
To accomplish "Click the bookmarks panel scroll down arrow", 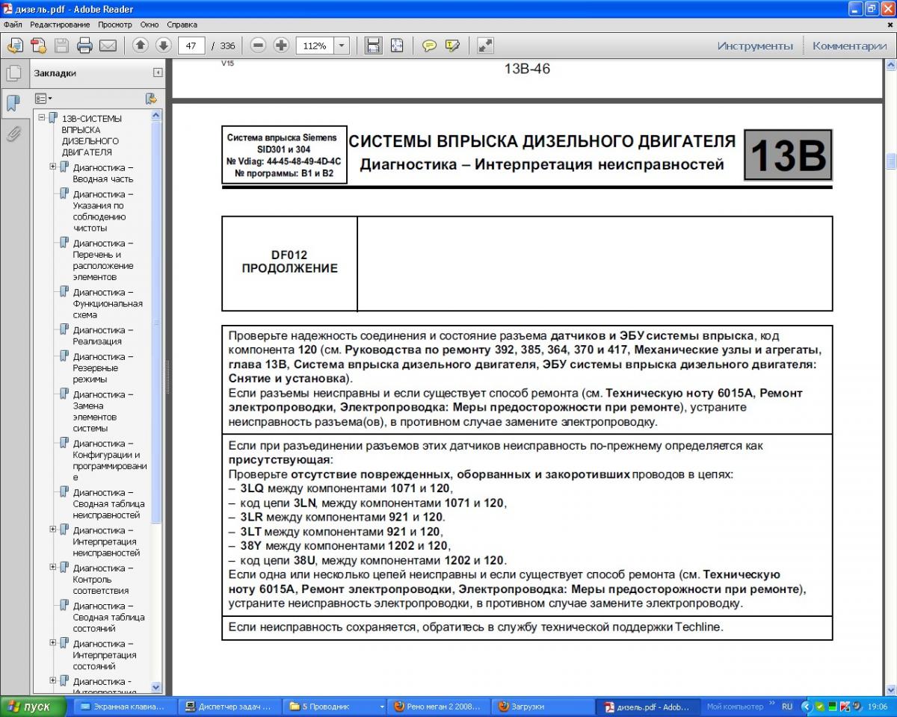I will click(x=156, y=687).
